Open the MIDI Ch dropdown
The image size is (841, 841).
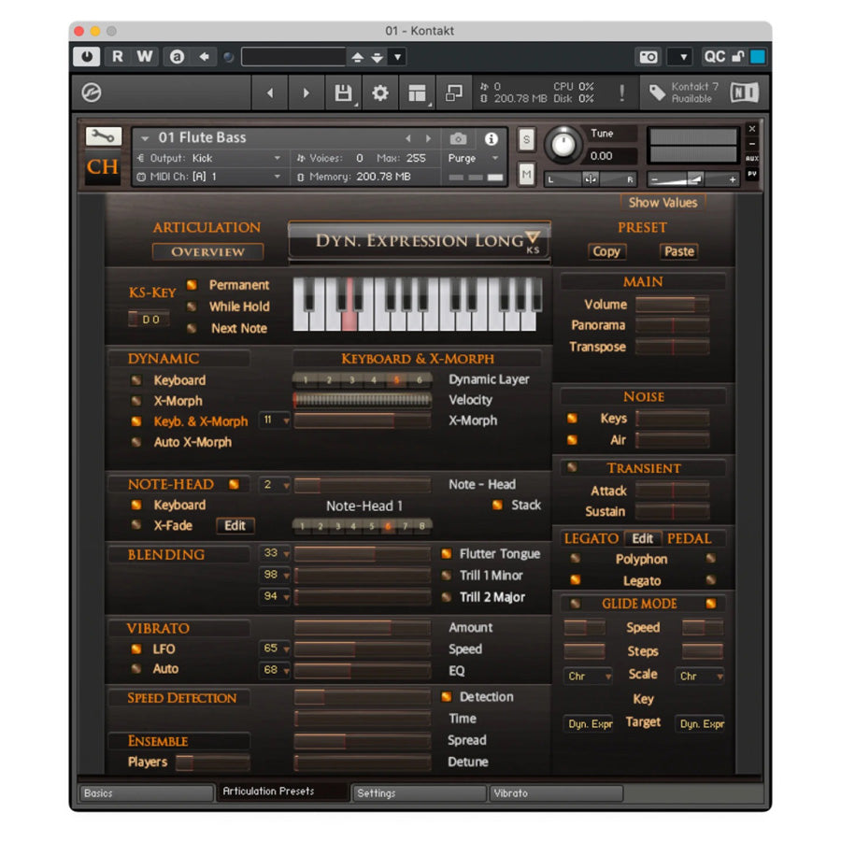tap(209, 177)
